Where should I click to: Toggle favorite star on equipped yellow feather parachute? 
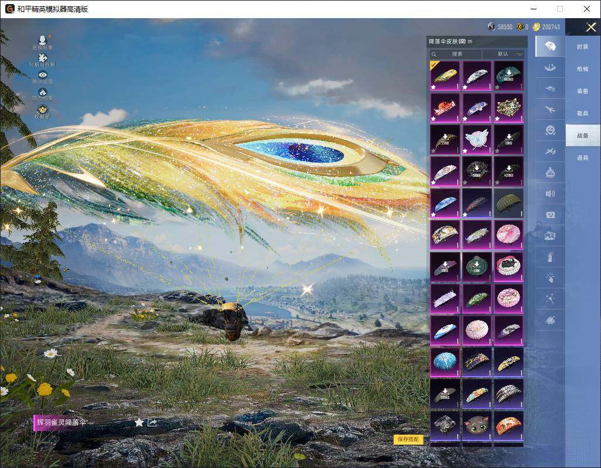(433, 87)
